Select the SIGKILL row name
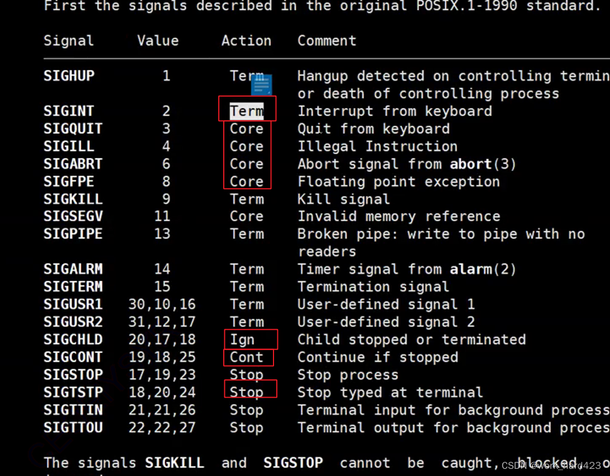 click(x=73, y=199)
